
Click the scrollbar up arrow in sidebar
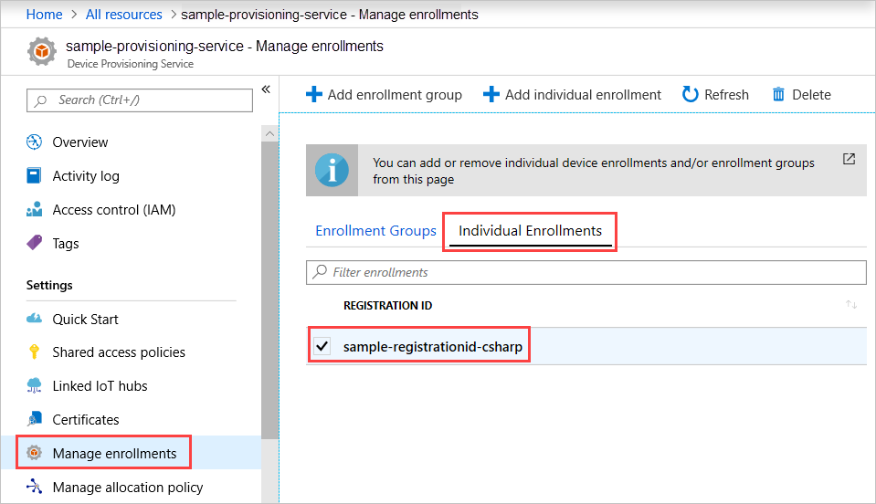tap(269, 134)
